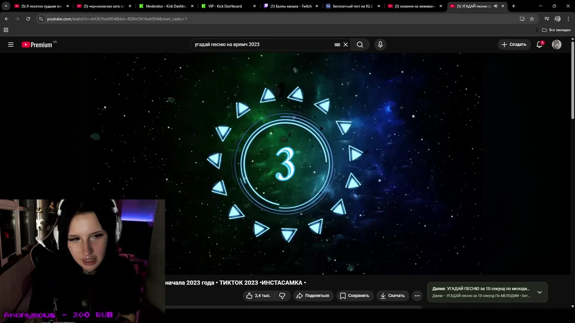Open YouTube account avatar menu

pyautogui.click(x=557, y=44)
